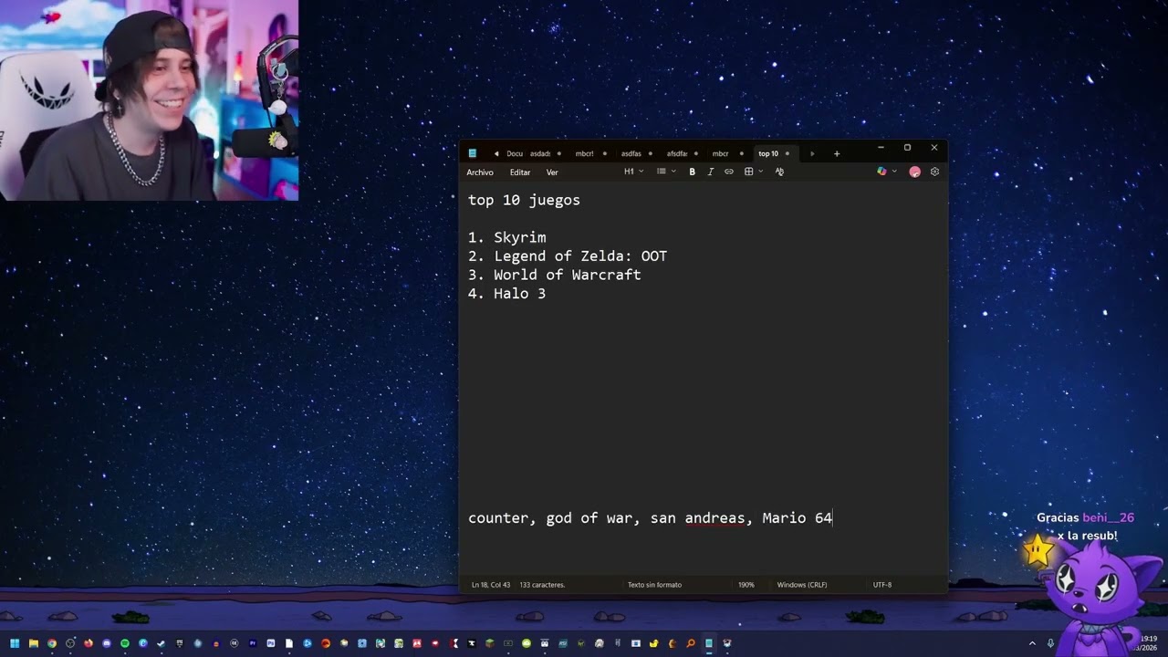Expand the Copilot dropdown arrow
The width and height of the screenshot is (1168, 657).
(894, 172)
